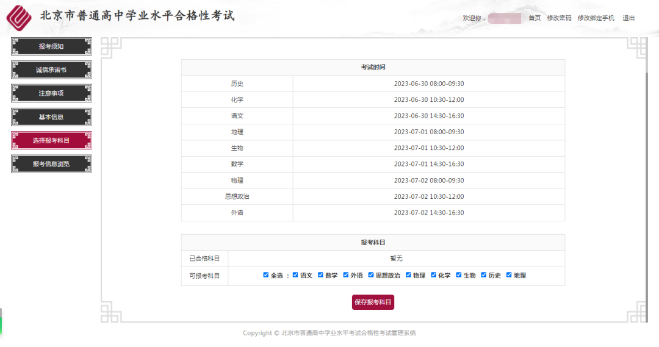Click the page title 北京市普通高中学业水平合格性考试
The height and width of the screenshot is (347, 659).
[137, 15]
